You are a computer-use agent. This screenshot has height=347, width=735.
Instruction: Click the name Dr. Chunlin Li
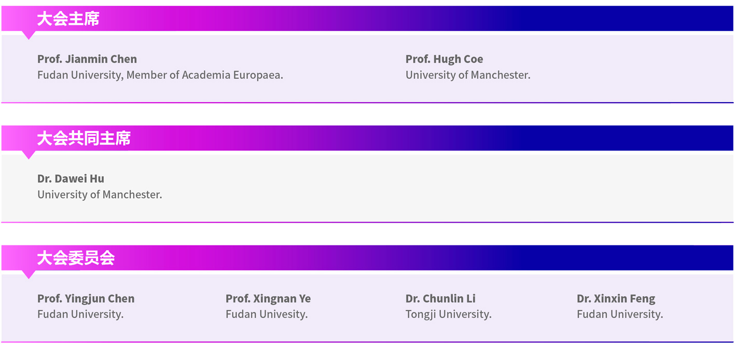click(440, 299)
